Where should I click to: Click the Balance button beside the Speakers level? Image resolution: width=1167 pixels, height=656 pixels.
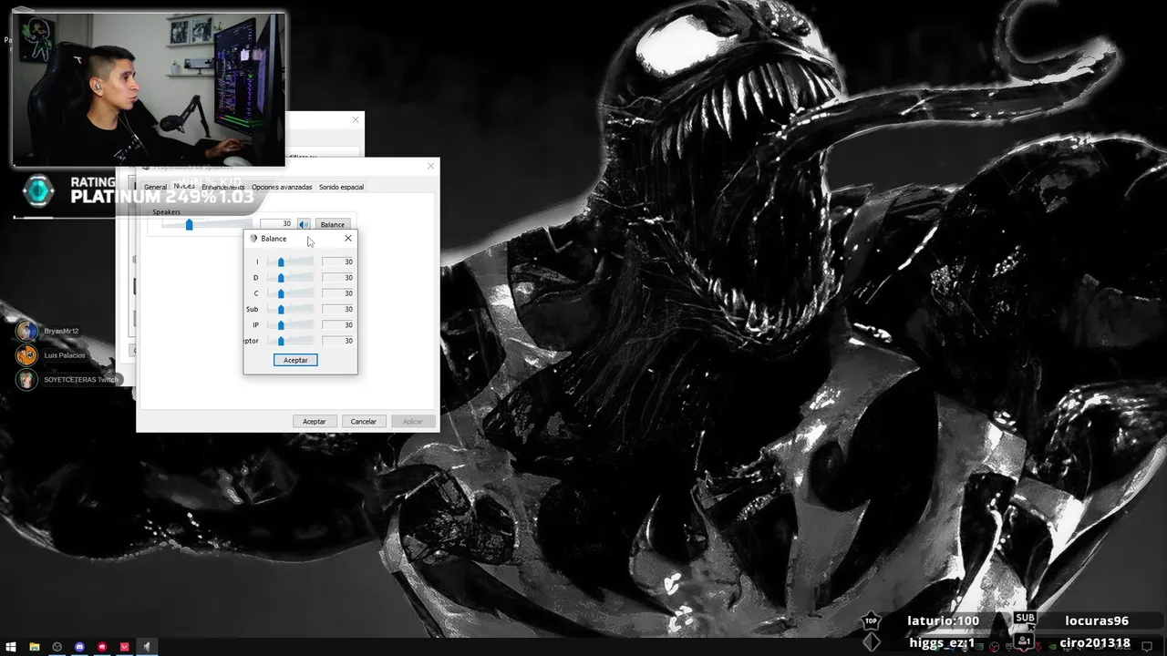[x=332, y=224]
